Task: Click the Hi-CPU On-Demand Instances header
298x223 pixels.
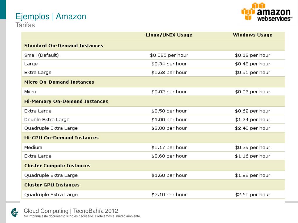Action: [x=61, y=138]
